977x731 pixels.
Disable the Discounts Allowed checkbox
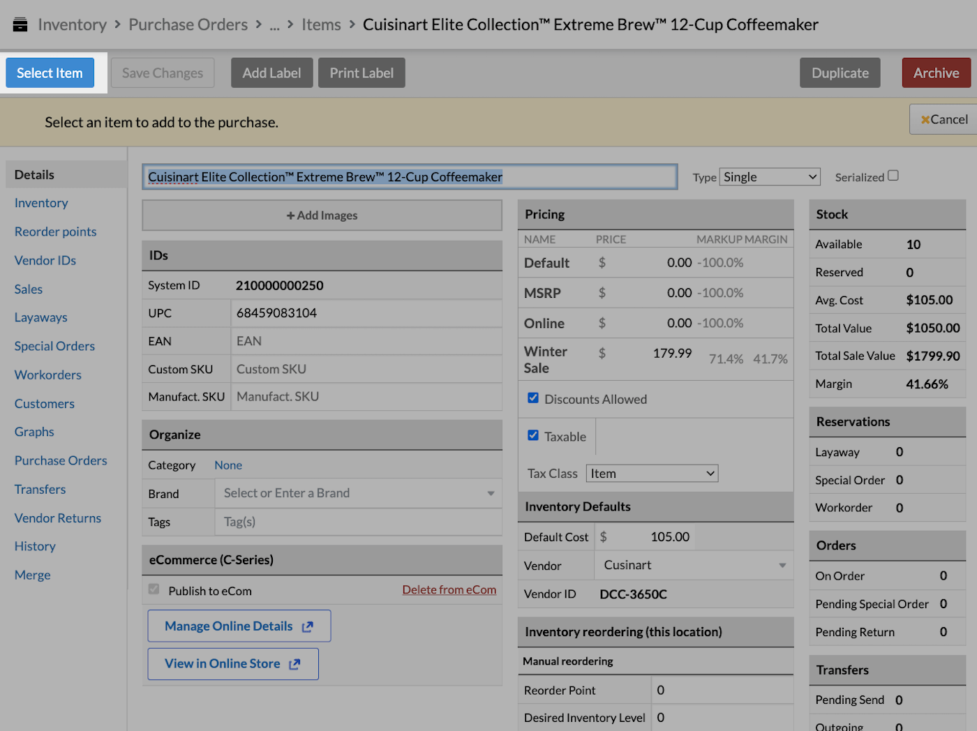[x=533, y=398]
